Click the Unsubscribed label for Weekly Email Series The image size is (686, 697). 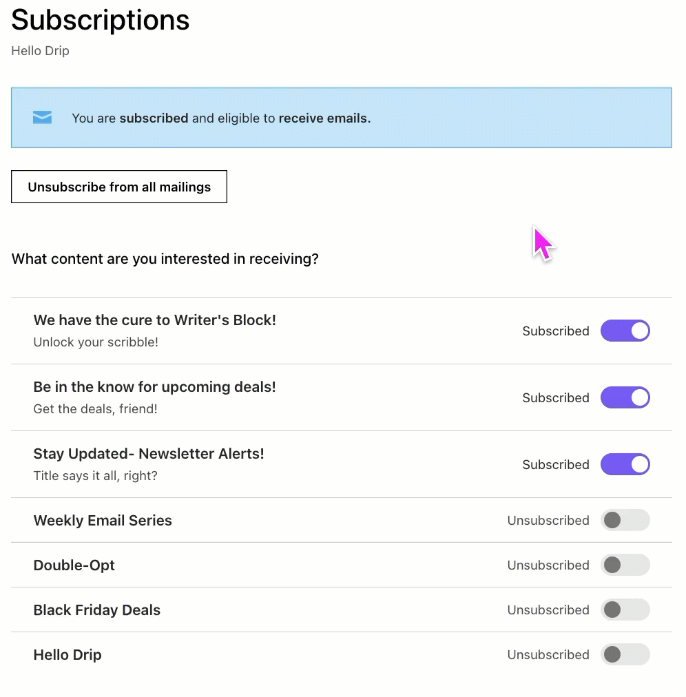click(x=548, y=520)
